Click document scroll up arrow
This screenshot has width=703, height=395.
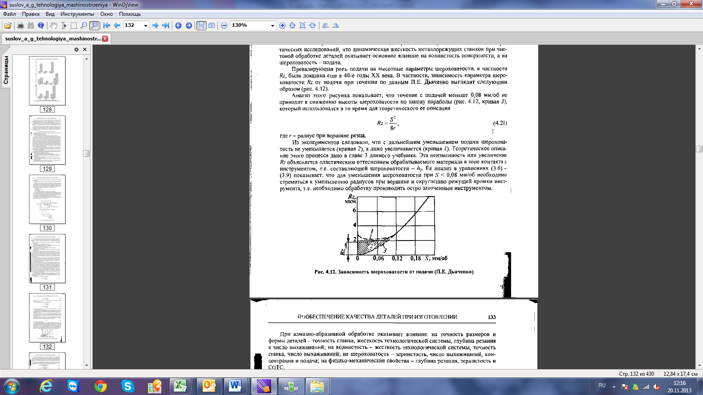tap(699, 49)
